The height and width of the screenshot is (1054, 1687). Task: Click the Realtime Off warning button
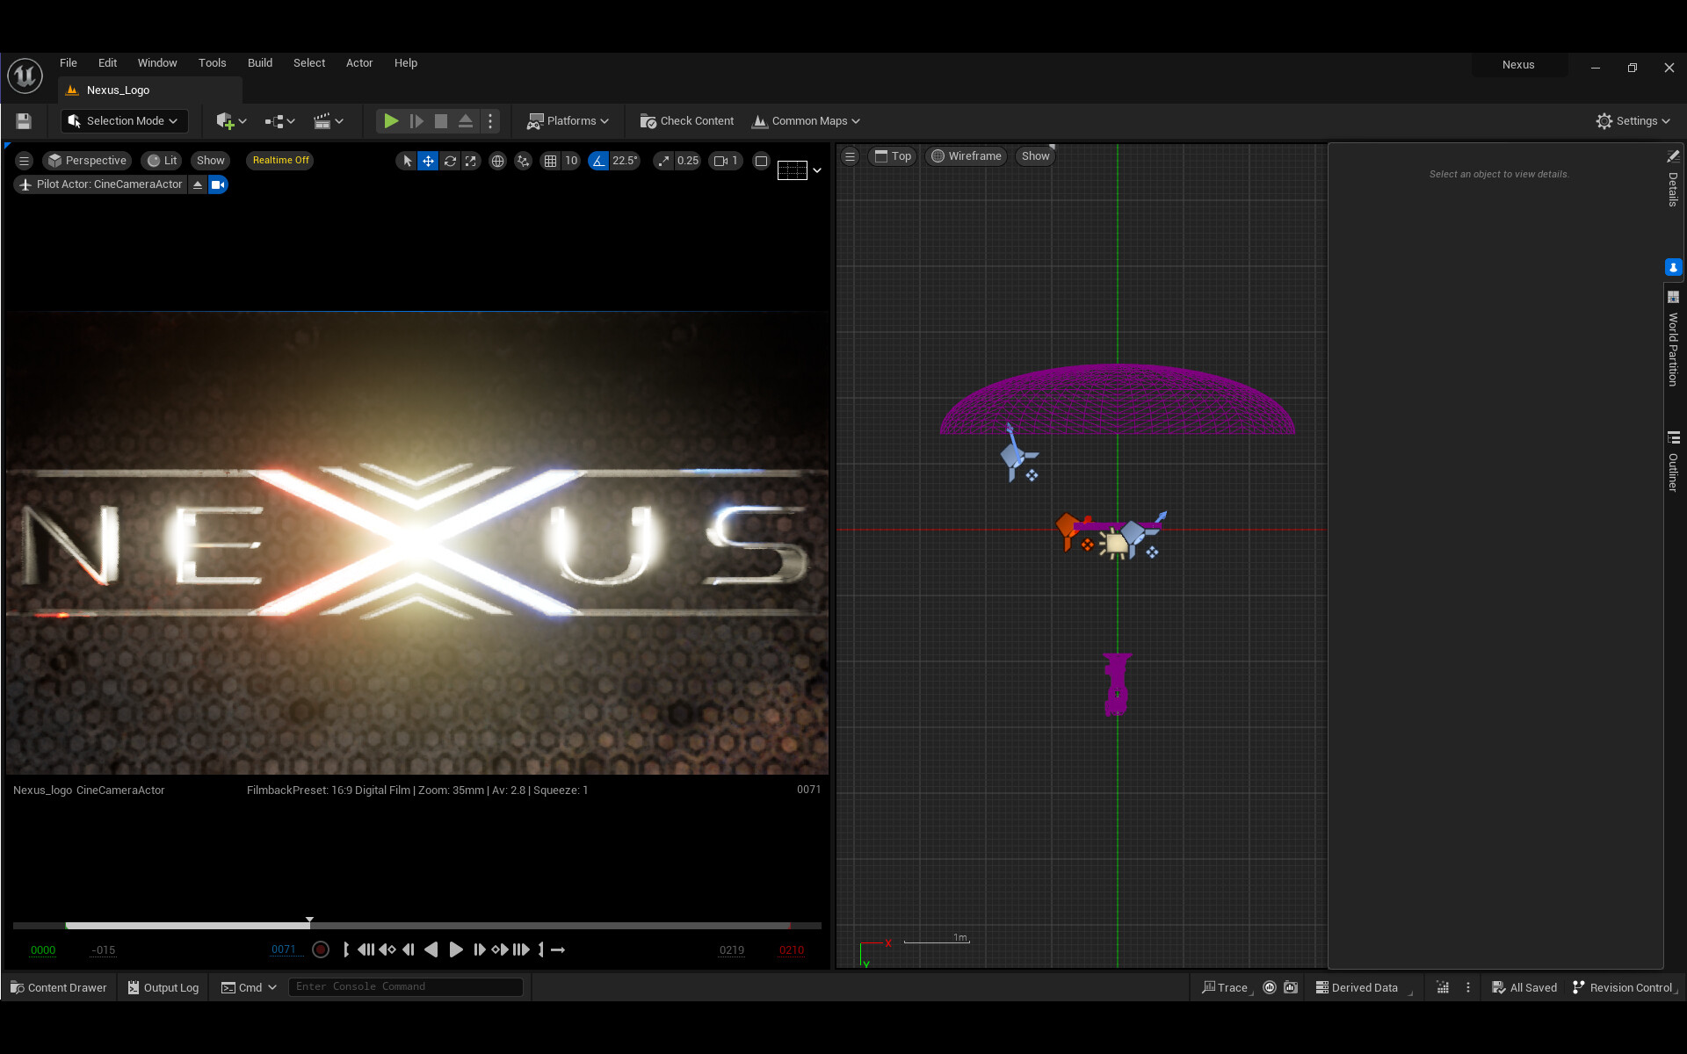[280, 160]
